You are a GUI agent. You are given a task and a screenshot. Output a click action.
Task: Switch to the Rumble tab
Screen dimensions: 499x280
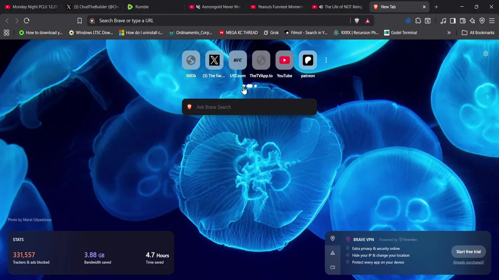[154, 7]
